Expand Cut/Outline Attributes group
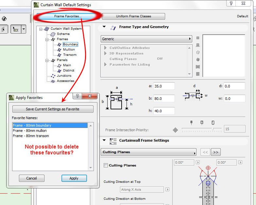The height and width of the screenshot is (205, 256). pos(106,48)
